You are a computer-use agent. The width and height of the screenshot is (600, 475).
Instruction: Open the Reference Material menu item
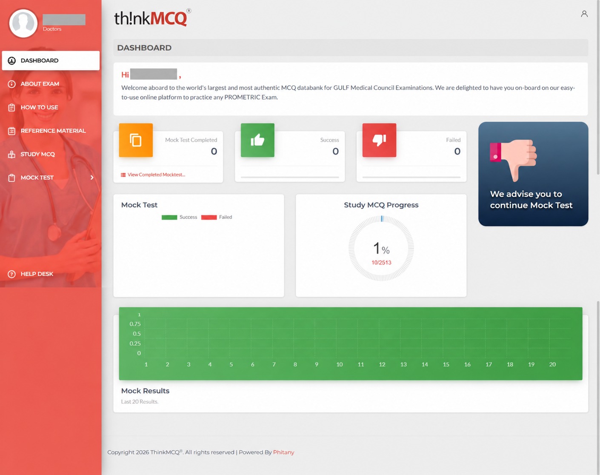(51, 131)
